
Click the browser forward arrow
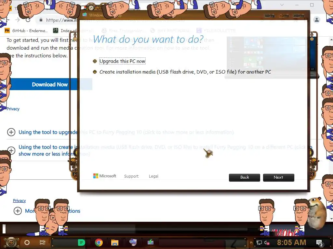click(x=18, y=20)
